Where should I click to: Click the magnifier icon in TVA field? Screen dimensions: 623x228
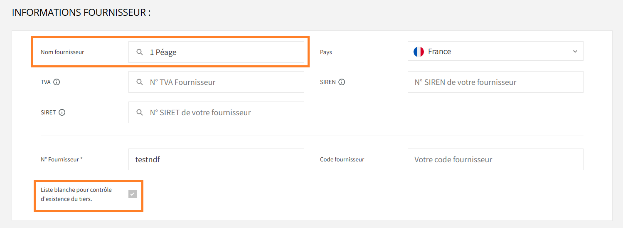(x=140, y=82)
